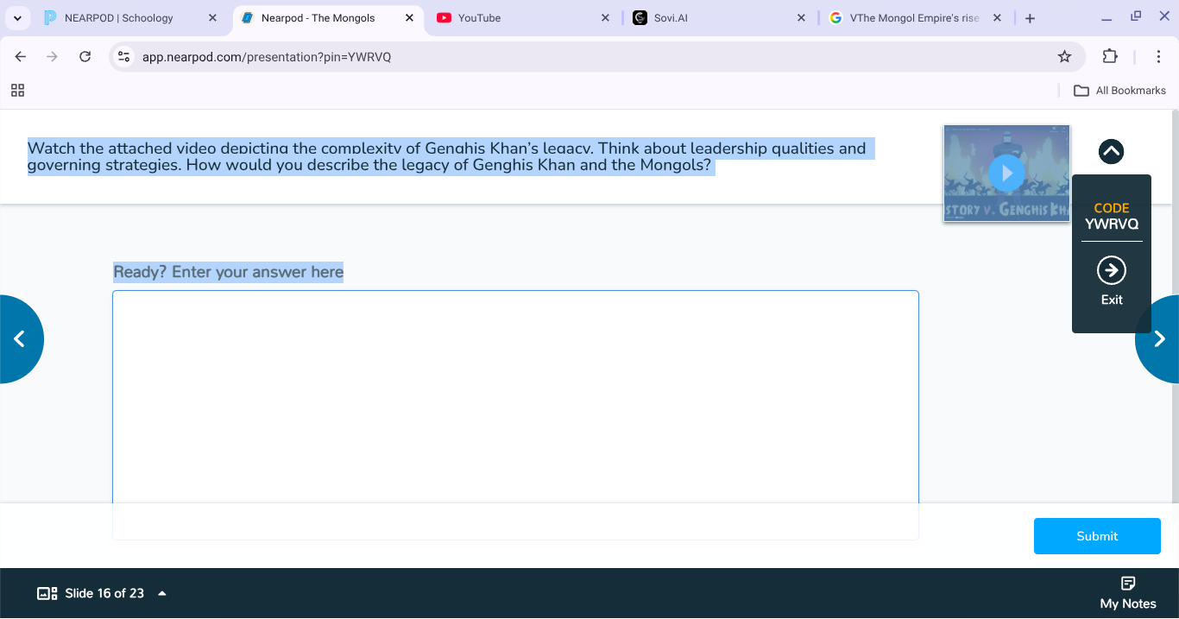
Task: Play the Genghis Khan video thumbnail
Action: click(x=1006, y=174)
